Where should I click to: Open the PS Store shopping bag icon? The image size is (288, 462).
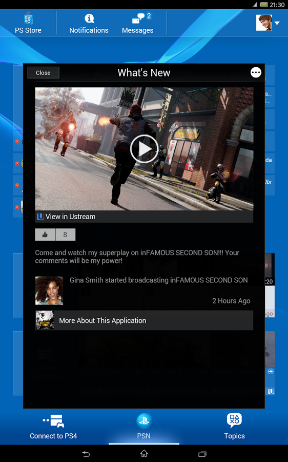[x=28, y=18]
